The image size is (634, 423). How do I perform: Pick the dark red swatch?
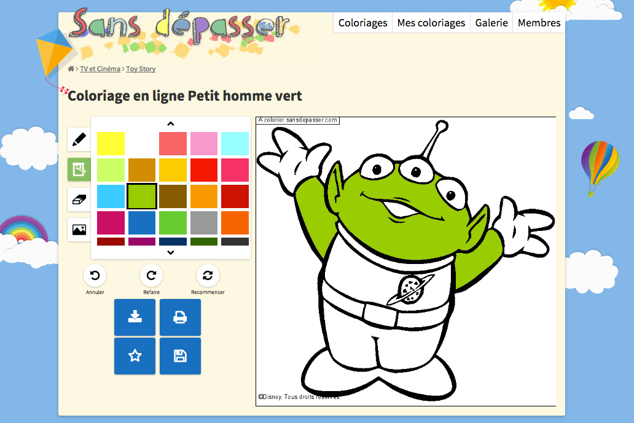click(x=235, y=196)
